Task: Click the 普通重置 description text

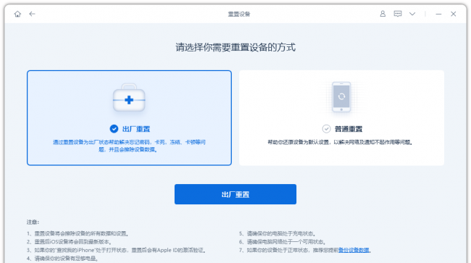Action: [x=340, y=142]
